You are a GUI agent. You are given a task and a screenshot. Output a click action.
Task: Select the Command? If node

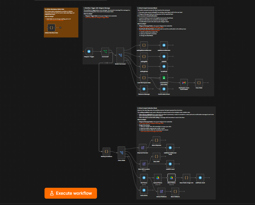[x=105, y=51]
